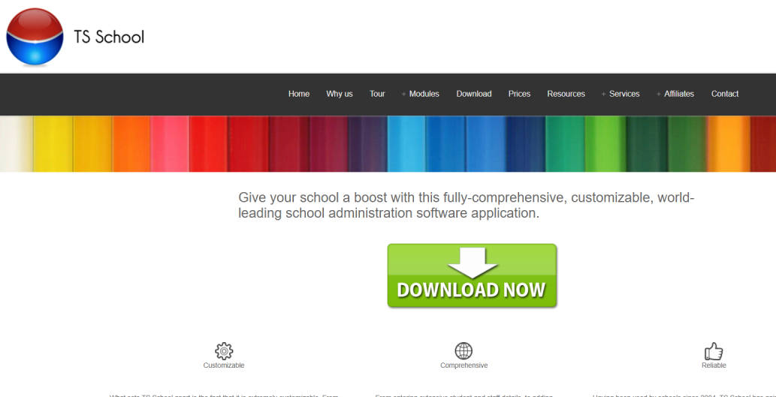The image size is (776, 397).
Task: Click the TS School globe logo
Action: coord(35,37)
